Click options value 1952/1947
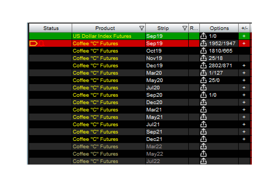Image resolution: width=276 pixels, height=189 pixels. [x=222, y=43]
